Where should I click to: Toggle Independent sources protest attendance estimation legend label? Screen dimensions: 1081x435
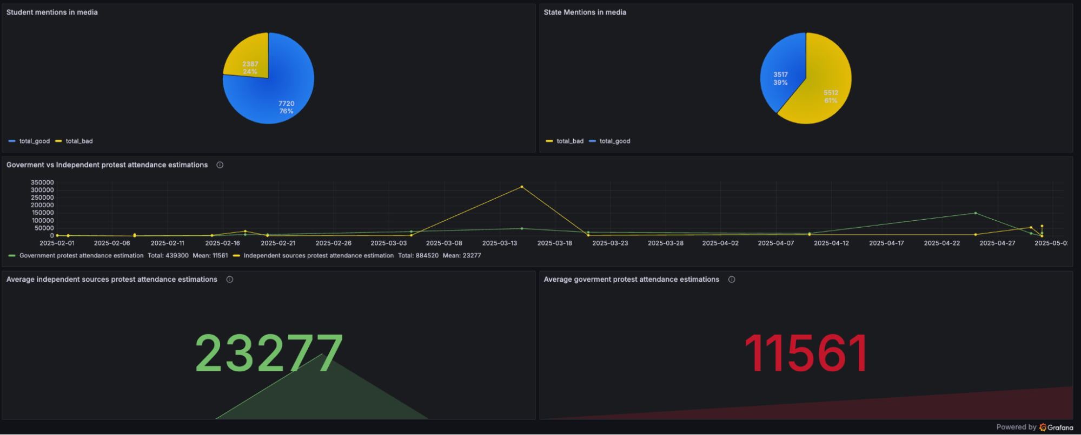pyautogui.click(x=318, y=256)
